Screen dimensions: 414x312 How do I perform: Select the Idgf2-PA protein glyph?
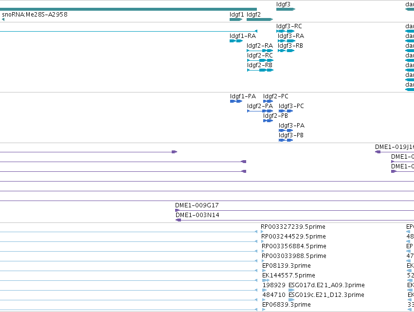tap(260, 111)
